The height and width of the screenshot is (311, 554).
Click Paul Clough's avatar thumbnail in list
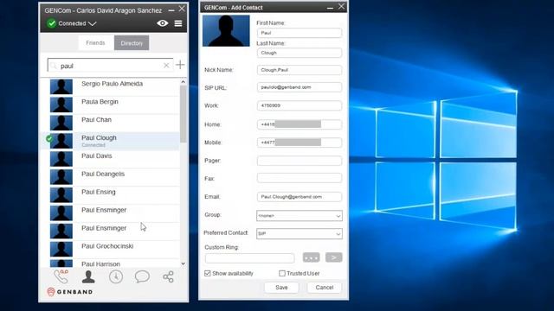pos(61,141)
